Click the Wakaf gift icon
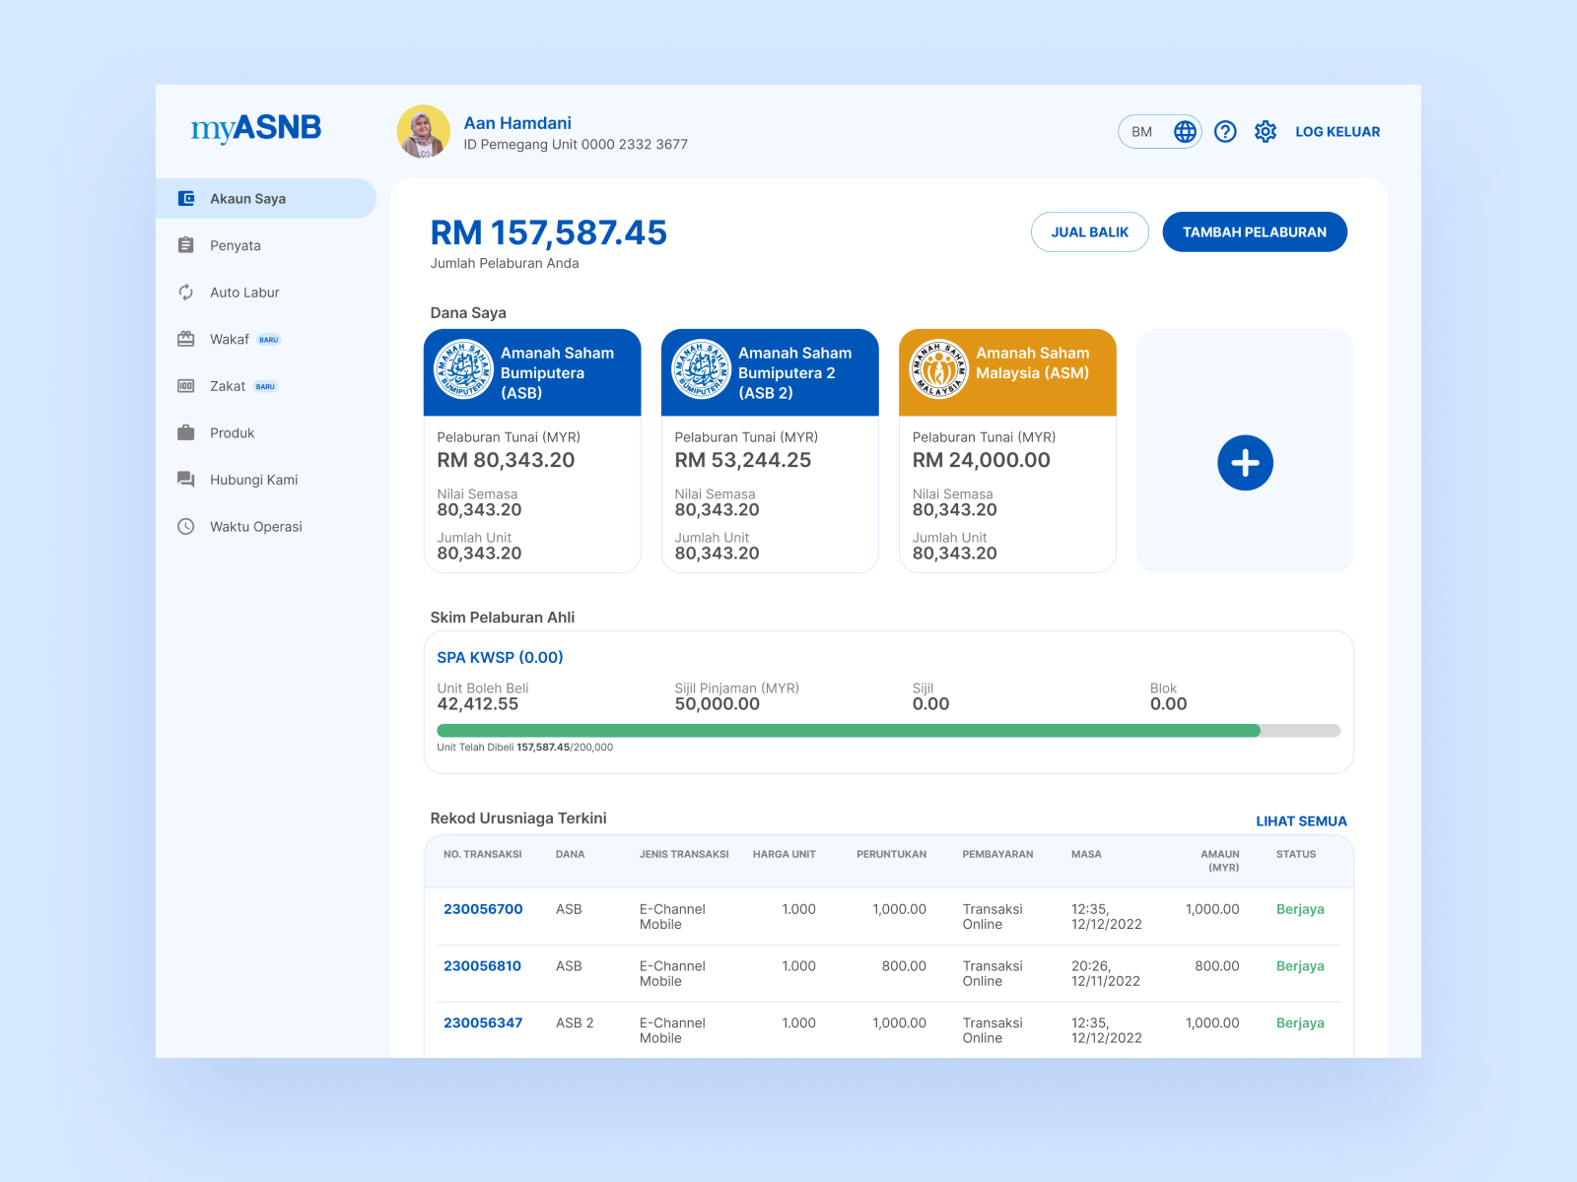 pos(186,339)
